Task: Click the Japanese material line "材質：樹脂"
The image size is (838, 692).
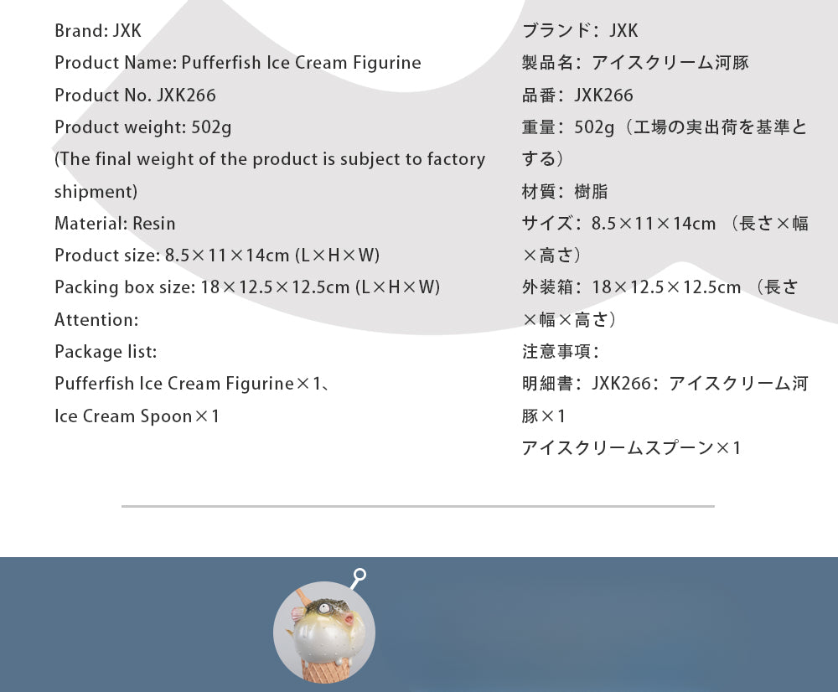Action: (x=565, y=192)
